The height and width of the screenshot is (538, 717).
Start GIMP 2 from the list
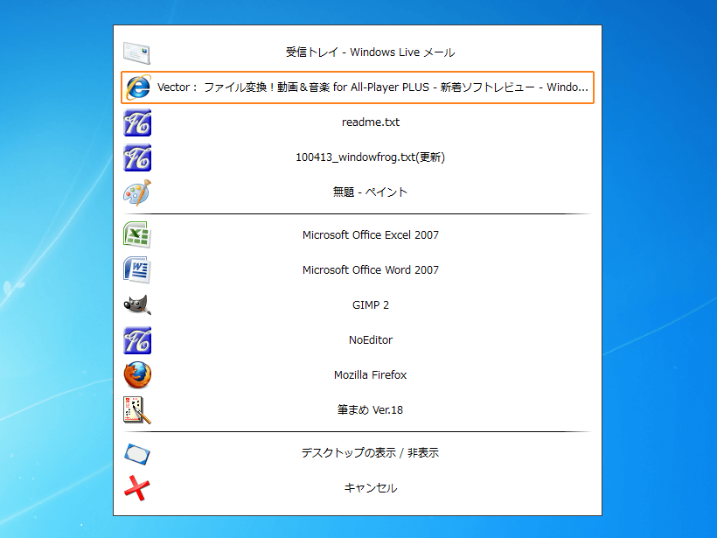pyautogui.click(x=358, y=305)
